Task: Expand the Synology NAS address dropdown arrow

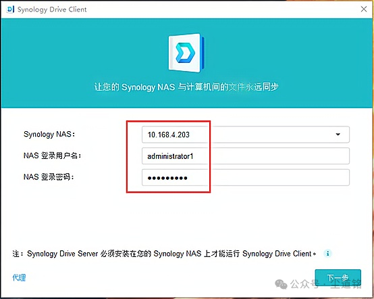Action: coord(338,135)
